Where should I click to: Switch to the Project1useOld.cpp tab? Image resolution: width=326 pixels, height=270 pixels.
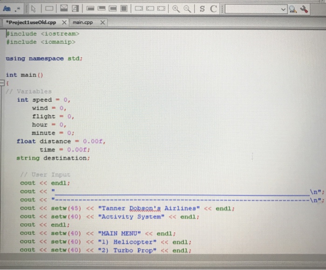(31, 22)
